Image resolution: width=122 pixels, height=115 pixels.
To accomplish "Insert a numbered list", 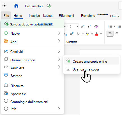I will pos(119,27).
